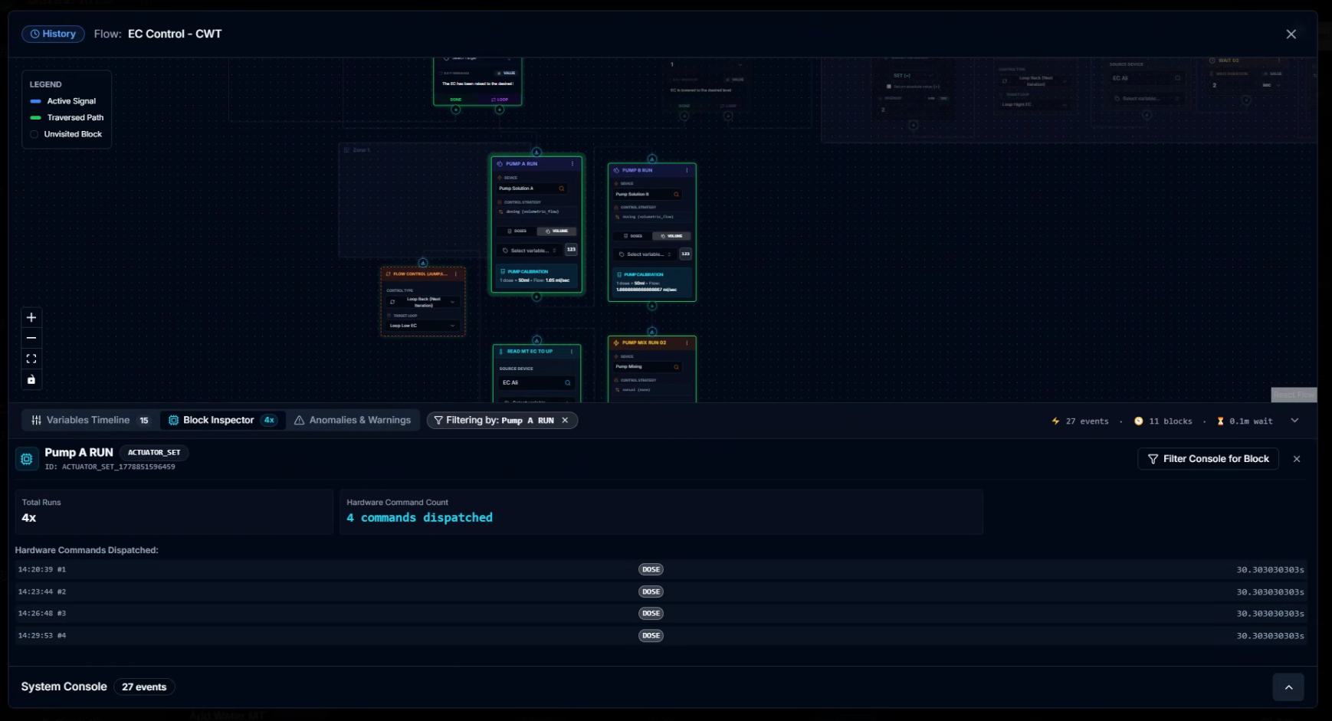Open the Loop Low EC target loop dropdown
This screenshot has width=1332, height=721.
tap(423, 326)
